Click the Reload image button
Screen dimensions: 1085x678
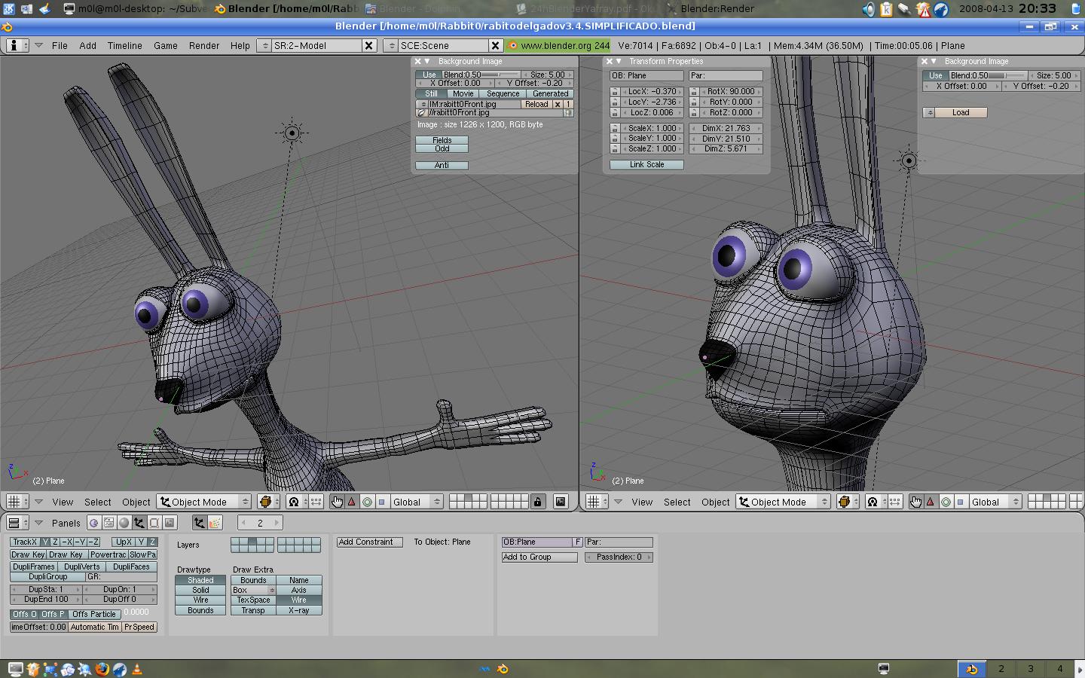(536, 105)
